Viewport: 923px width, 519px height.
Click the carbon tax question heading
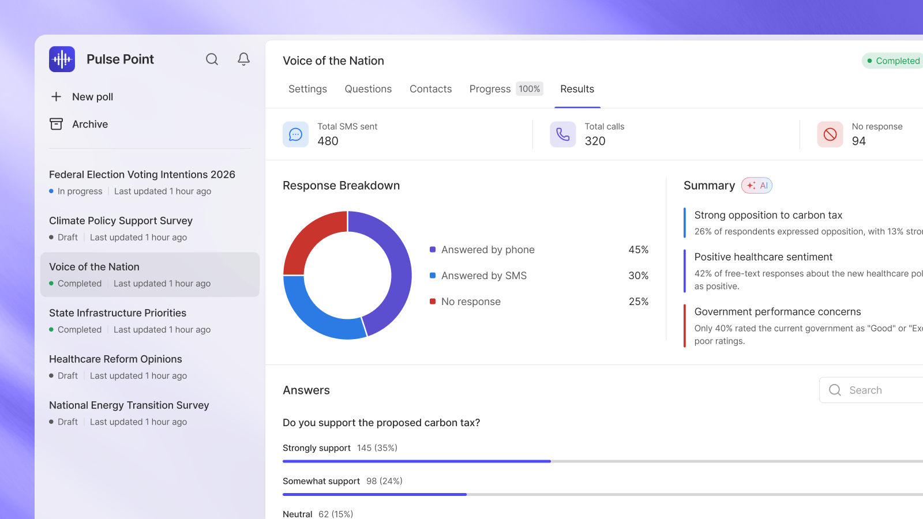(381, 423)
